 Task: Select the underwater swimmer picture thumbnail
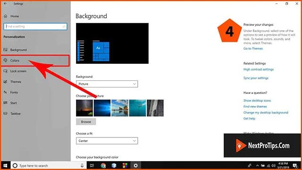tap(137, 108)
